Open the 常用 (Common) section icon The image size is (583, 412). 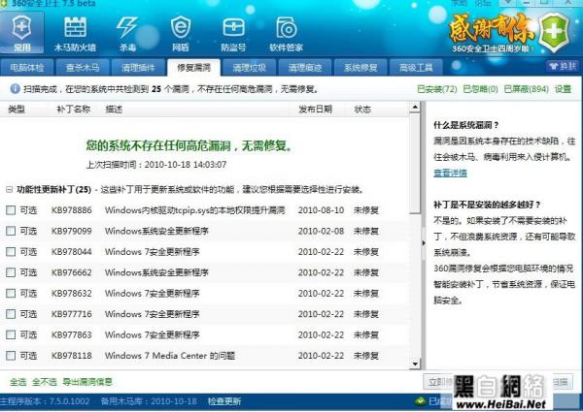point(21,30)
